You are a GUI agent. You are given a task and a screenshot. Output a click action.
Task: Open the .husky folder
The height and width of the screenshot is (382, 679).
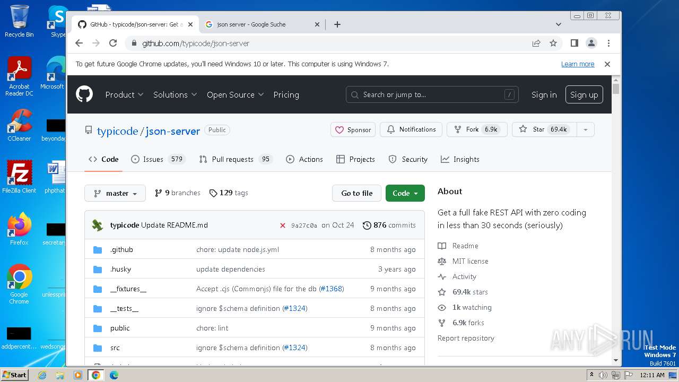pyautogui.click(x=120, y=269)
